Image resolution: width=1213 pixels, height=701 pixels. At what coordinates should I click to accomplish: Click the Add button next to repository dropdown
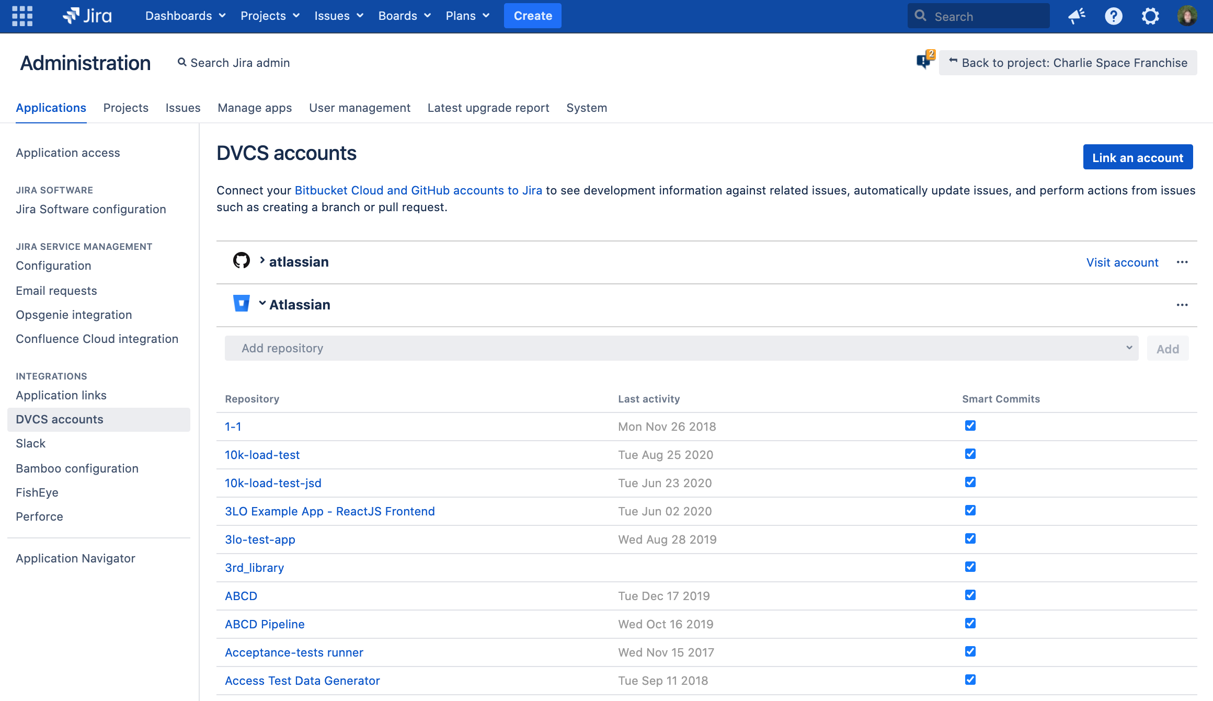pos(1168,349)
